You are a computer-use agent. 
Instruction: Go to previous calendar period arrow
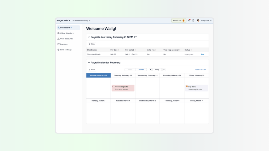[150, 70]
